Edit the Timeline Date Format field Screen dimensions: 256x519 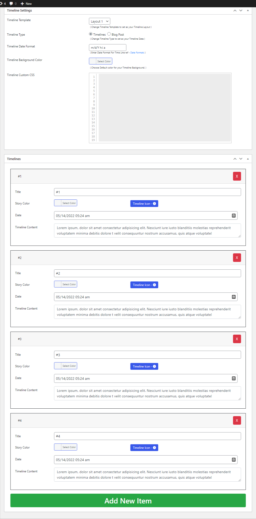coord(107,47)
